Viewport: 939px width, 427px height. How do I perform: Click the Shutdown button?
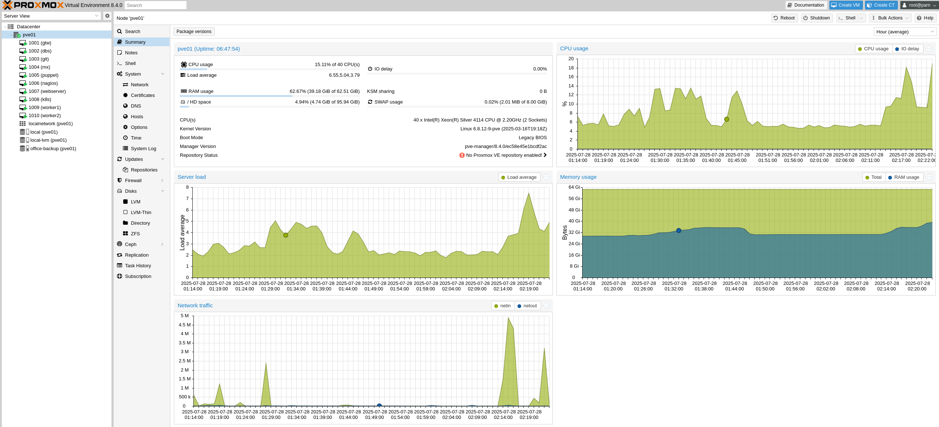point(817,18)
